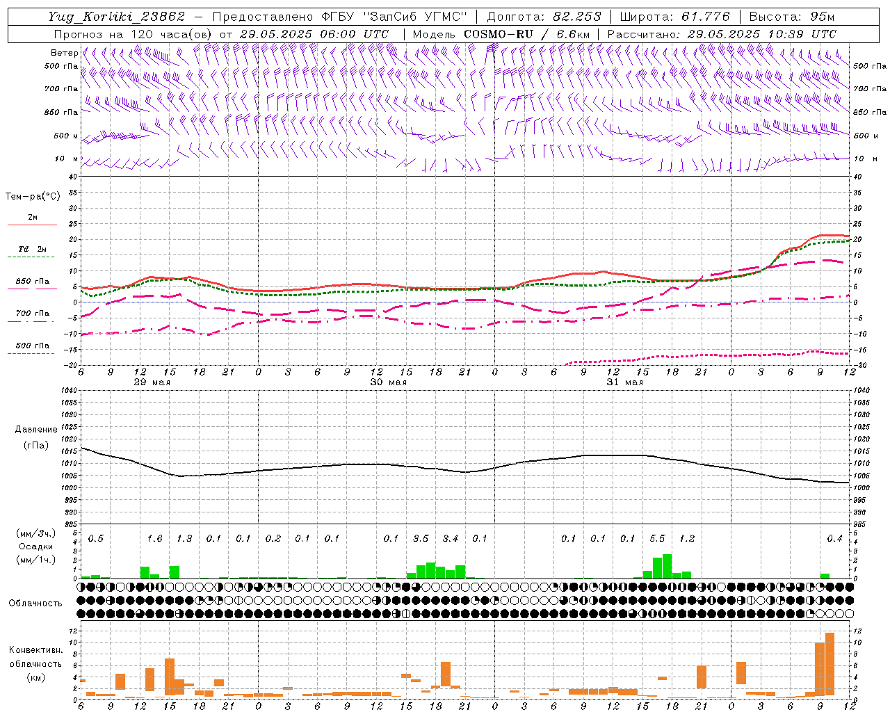Click the 30 мая date label
Image resolution: width=890 pixels, height=712 pixels.
coord(388,382)
